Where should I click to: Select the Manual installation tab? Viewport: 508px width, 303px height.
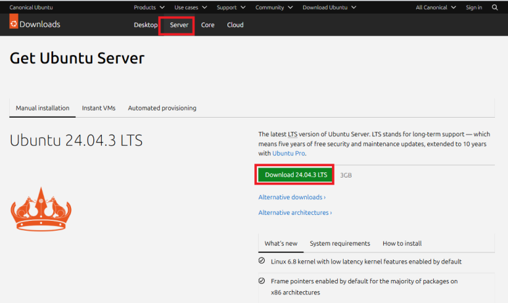pyautogui.click(x=43, y=108)
